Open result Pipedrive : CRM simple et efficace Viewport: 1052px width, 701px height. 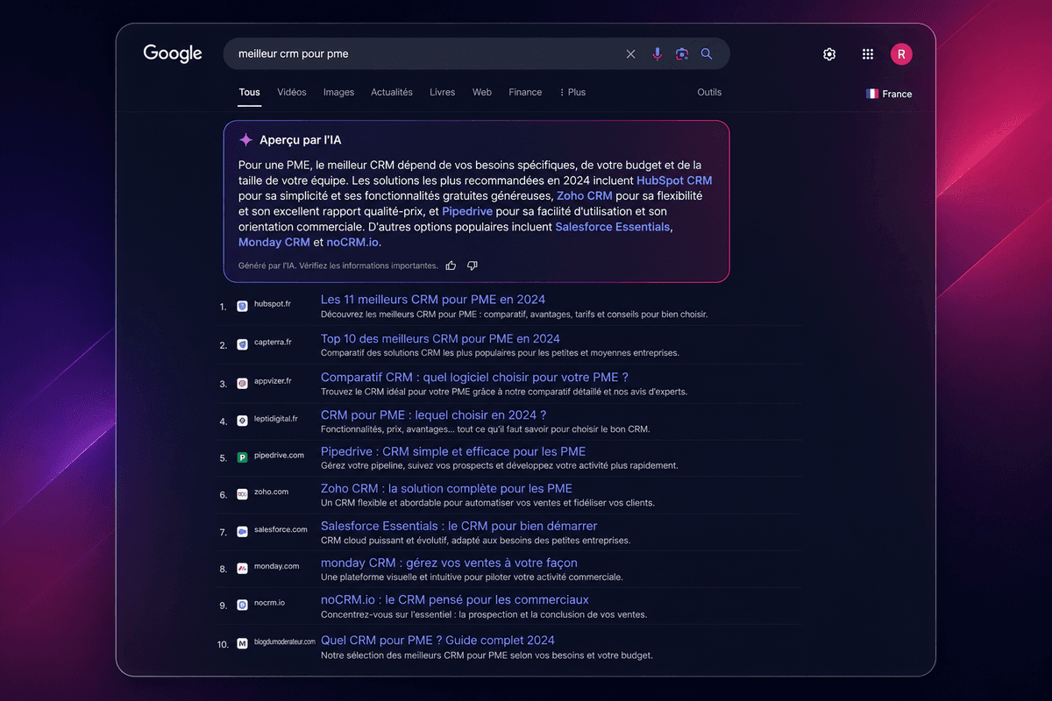click(x=453, y=451)
